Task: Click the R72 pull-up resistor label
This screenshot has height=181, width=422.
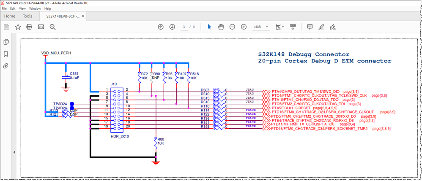Action: point(145,74)
